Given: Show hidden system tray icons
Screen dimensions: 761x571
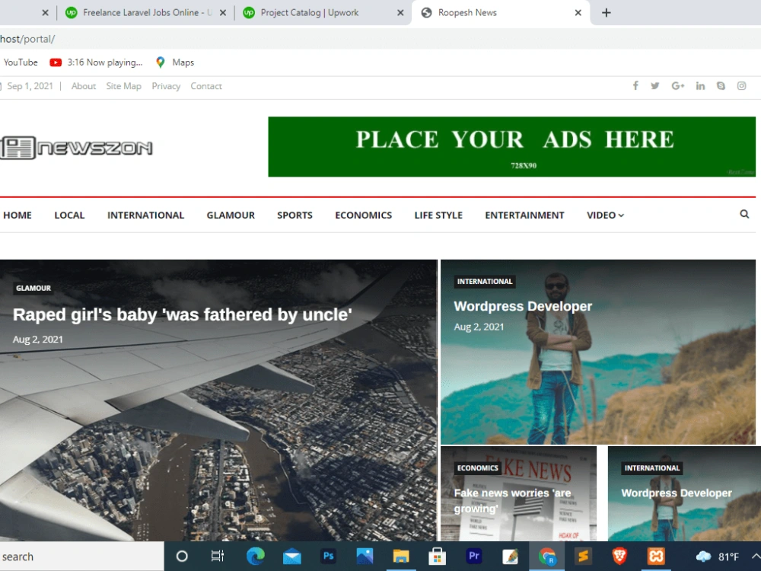Looking at the screenshot, I should (x=756, y=557).
